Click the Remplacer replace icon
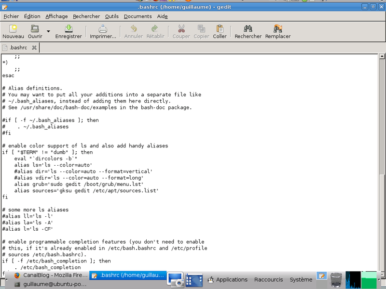386x289 pixels. tap(278, 28)
